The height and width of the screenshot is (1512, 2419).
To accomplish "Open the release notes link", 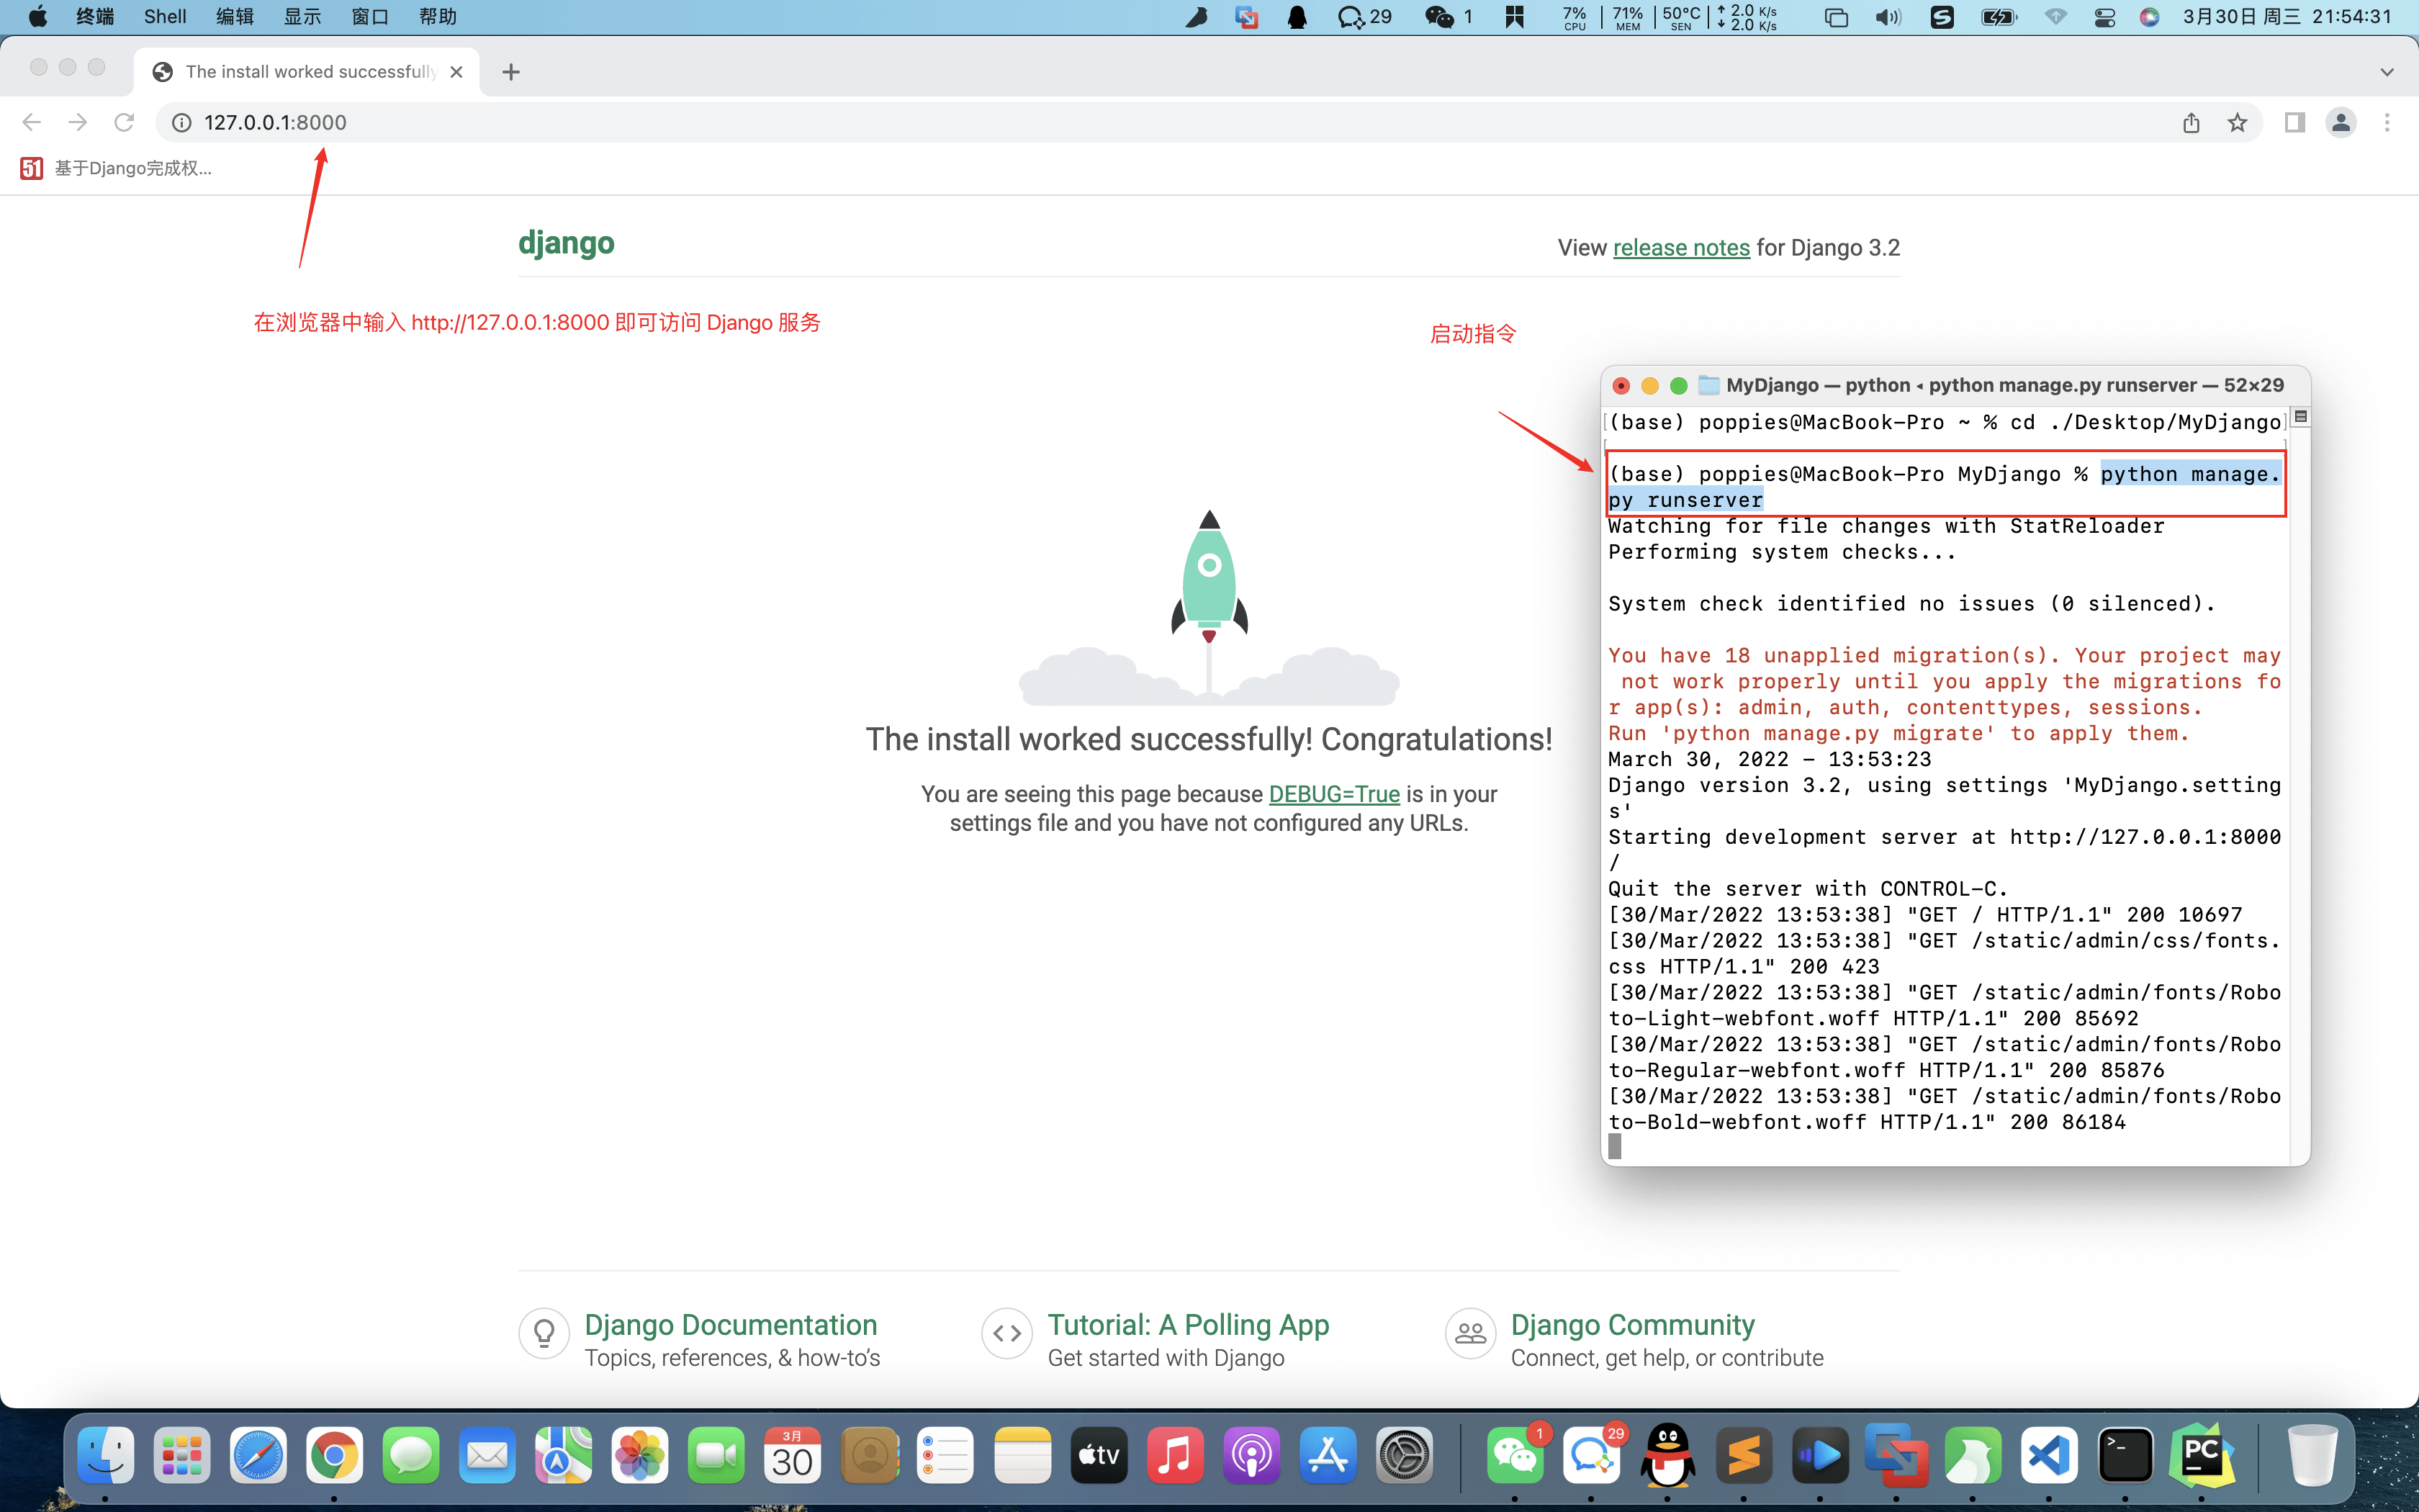I will (1681, 248).
